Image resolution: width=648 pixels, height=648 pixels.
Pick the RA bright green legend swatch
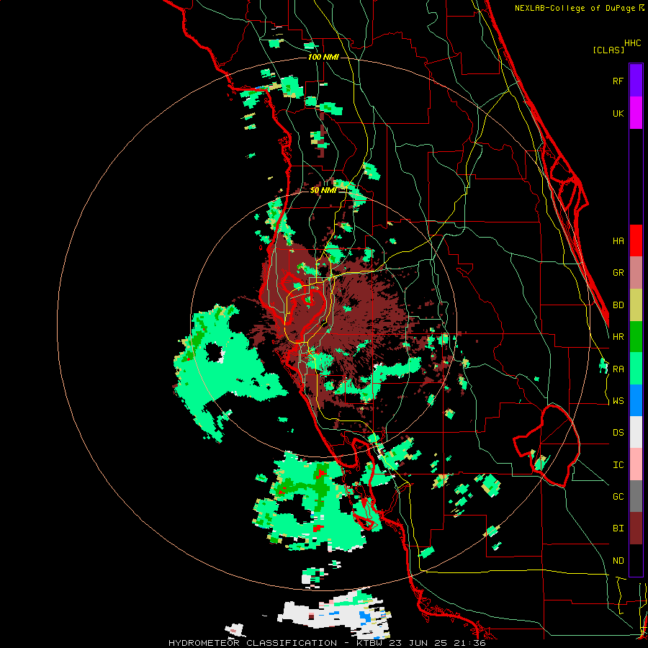(x=636, y=369)
